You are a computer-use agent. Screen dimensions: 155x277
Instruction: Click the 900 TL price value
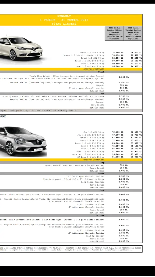[124, 88]
